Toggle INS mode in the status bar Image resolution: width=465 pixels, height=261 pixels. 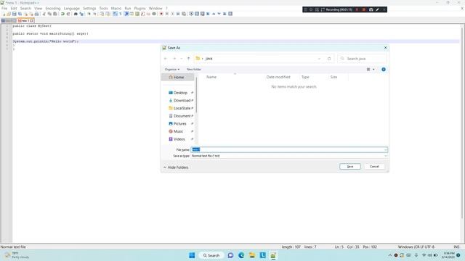456,246
